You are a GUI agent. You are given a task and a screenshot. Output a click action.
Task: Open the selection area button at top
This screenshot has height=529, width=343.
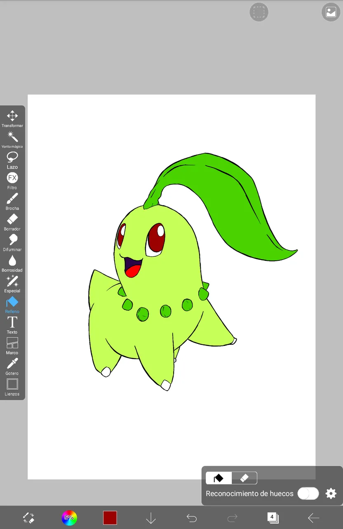pyautogui.click(x=259, y=12)
